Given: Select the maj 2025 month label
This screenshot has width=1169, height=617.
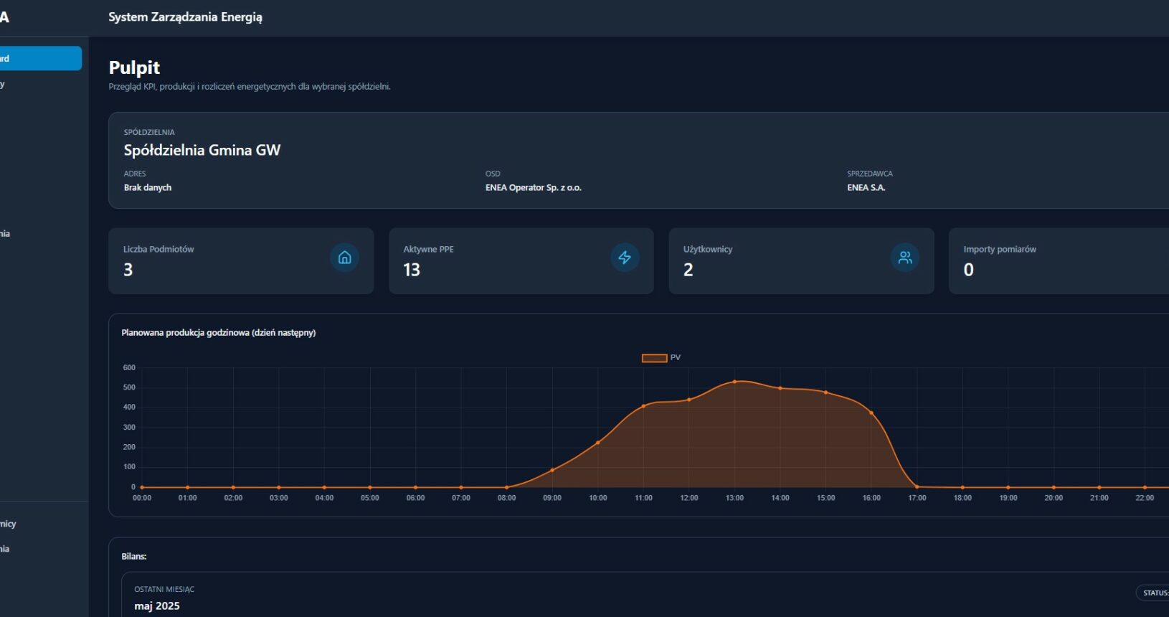Looking at the screenshot, I should (157, 606).
